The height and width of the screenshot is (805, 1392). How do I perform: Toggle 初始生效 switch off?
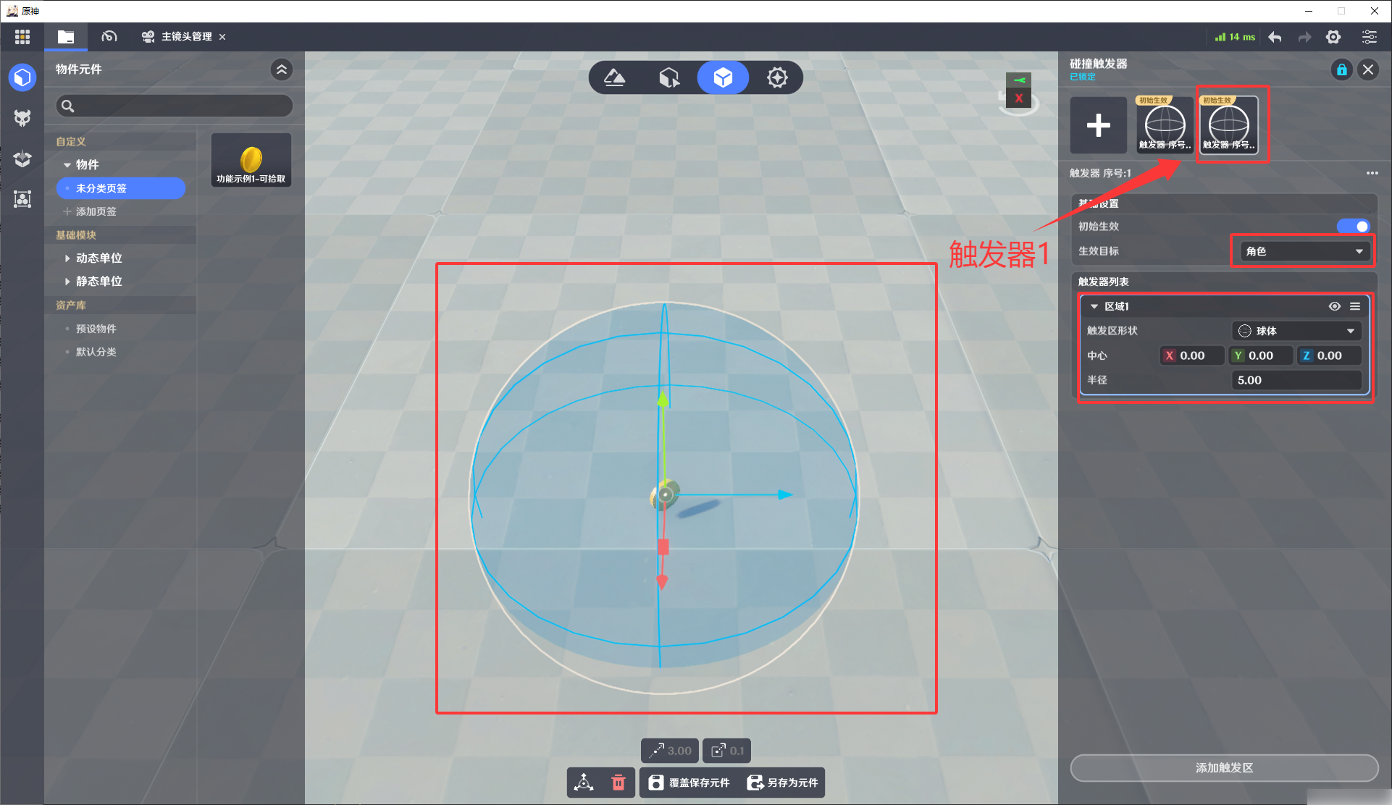[1353, 227]
